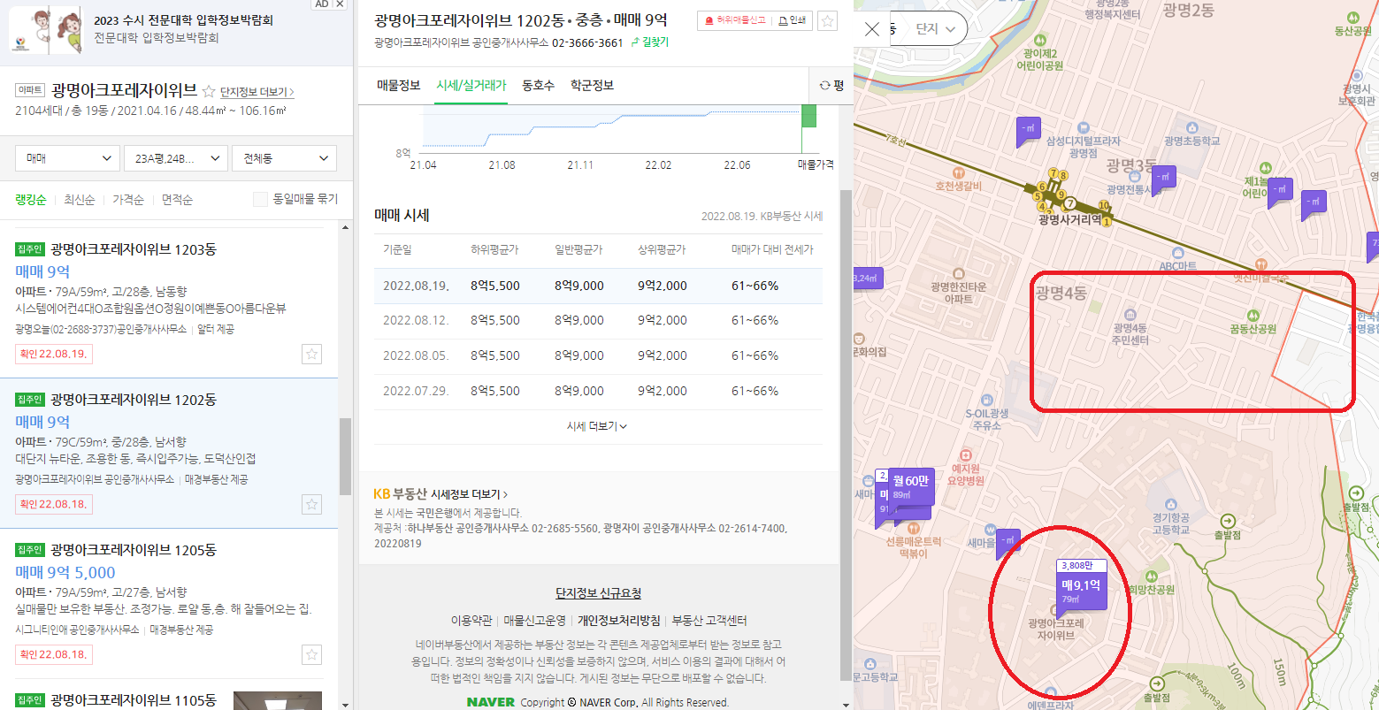Open 단지정보 더보기 link
This screenshot has height=710, width=1379.
(257, 92)
